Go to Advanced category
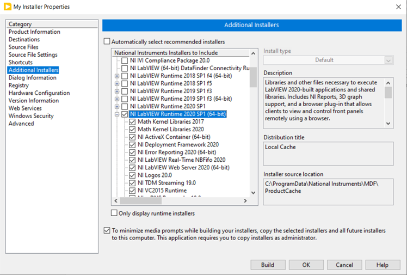This screenshot has height=275, width=407. pyautogui.click(x=21, y=124)
